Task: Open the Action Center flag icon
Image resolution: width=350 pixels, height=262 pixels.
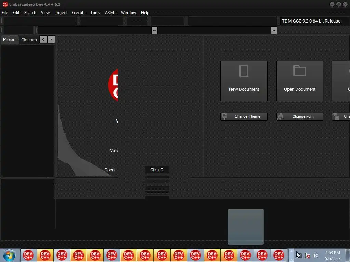Action: 307,256
